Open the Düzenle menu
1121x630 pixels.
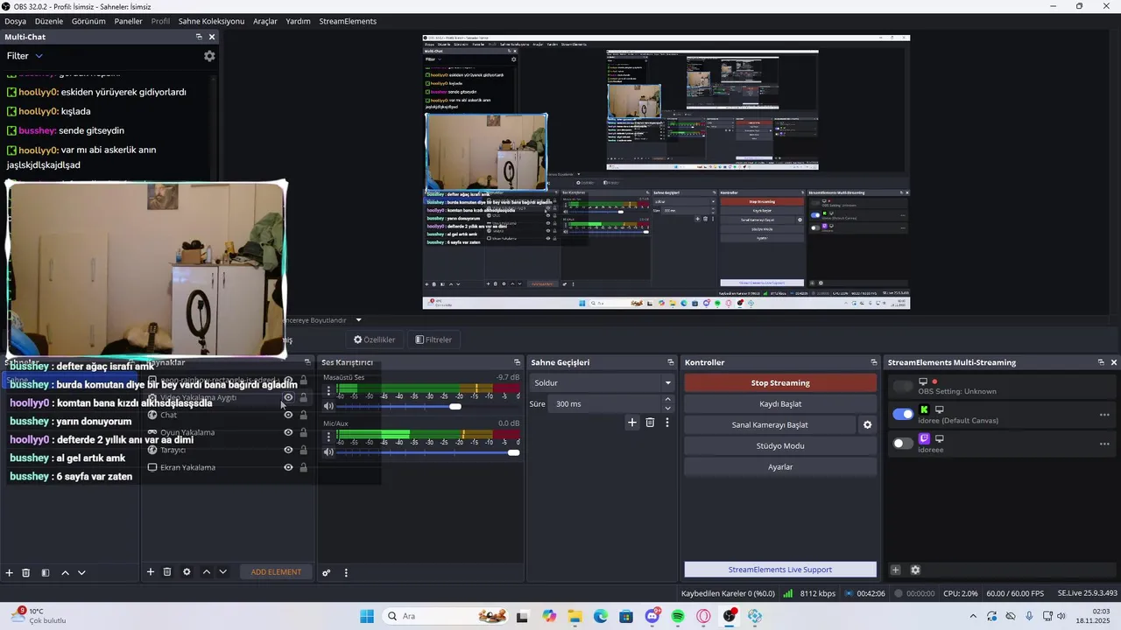point(49,21)
